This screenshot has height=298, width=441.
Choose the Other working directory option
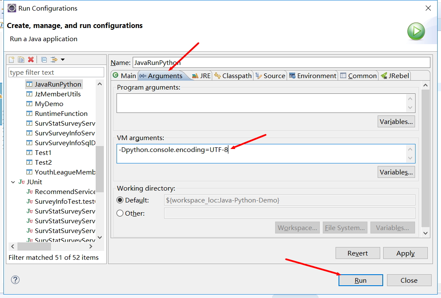coord(120,214)
